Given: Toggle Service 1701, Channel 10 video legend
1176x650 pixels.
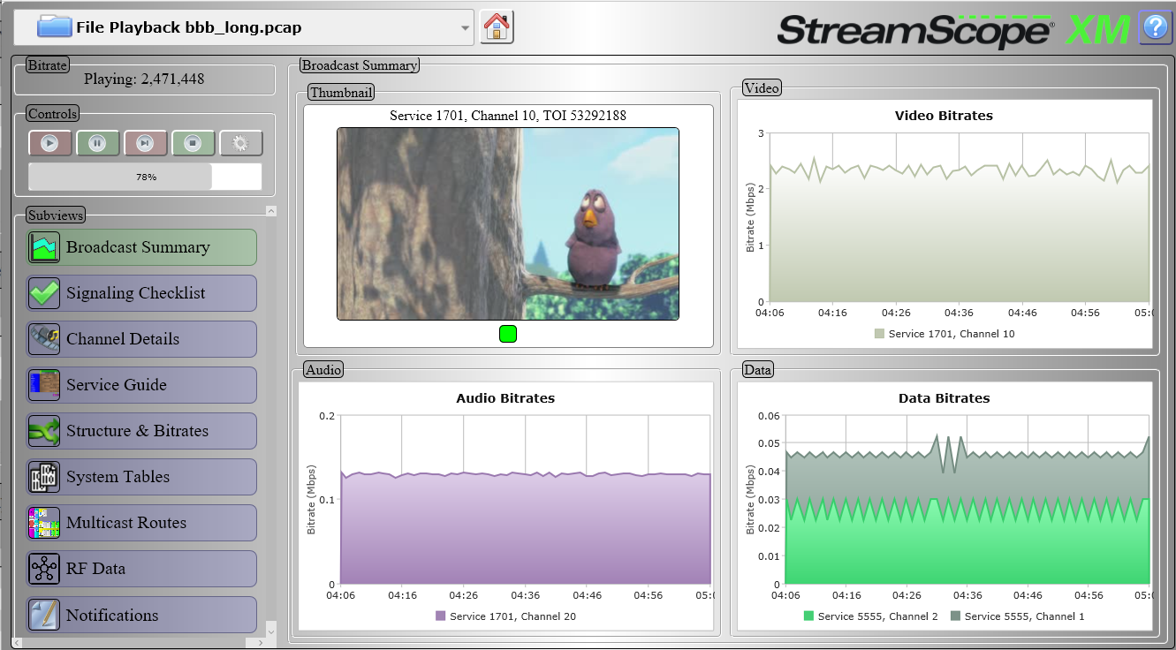Looking at the screenshot, I should coord(943,334).
